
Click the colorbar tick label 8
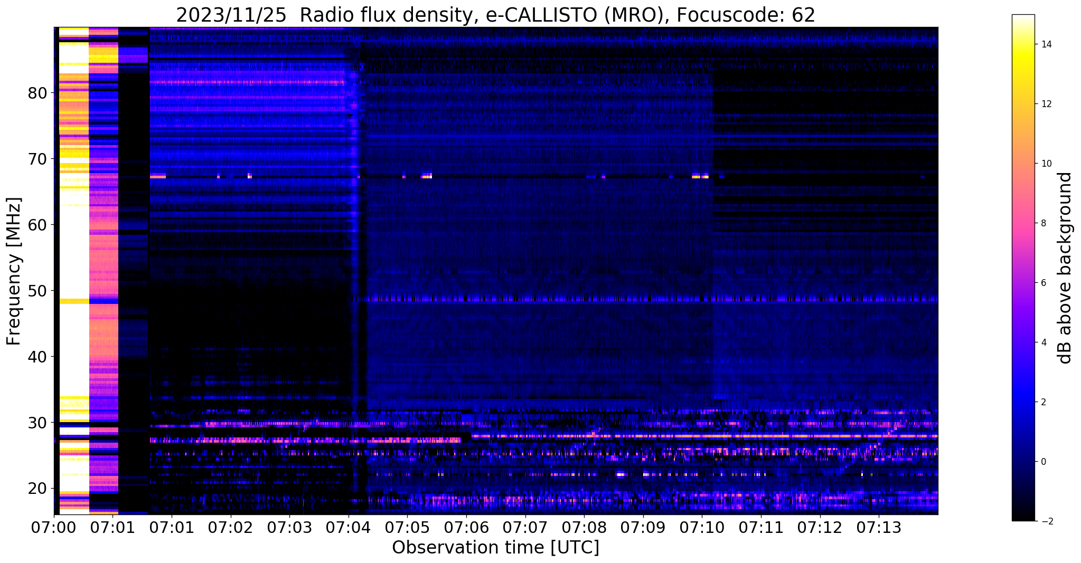point(1043,223)
